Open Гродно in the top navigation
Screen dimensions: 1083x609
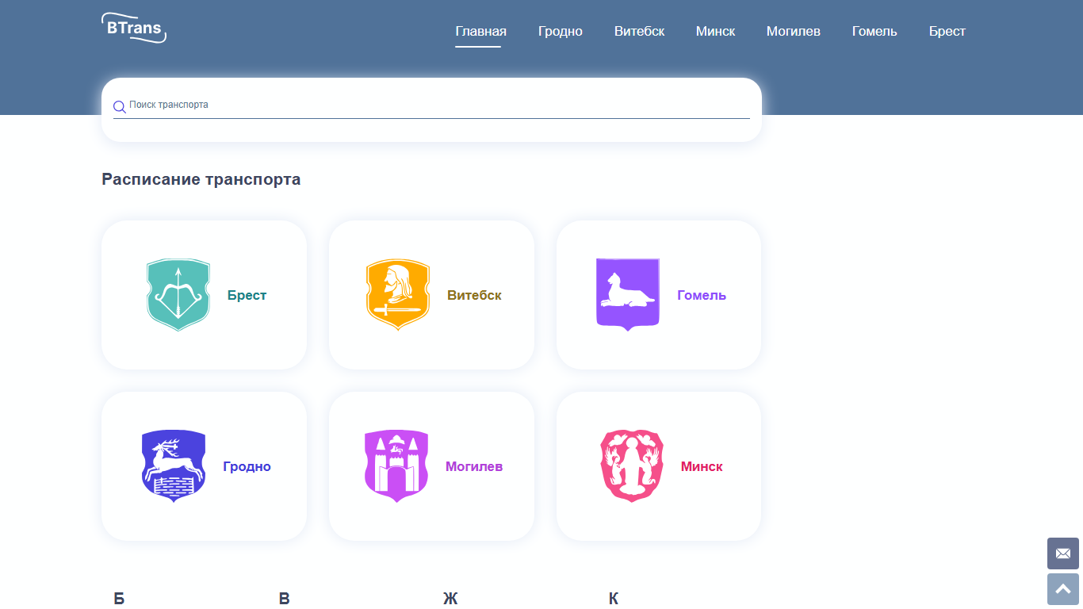coord(561,32)
